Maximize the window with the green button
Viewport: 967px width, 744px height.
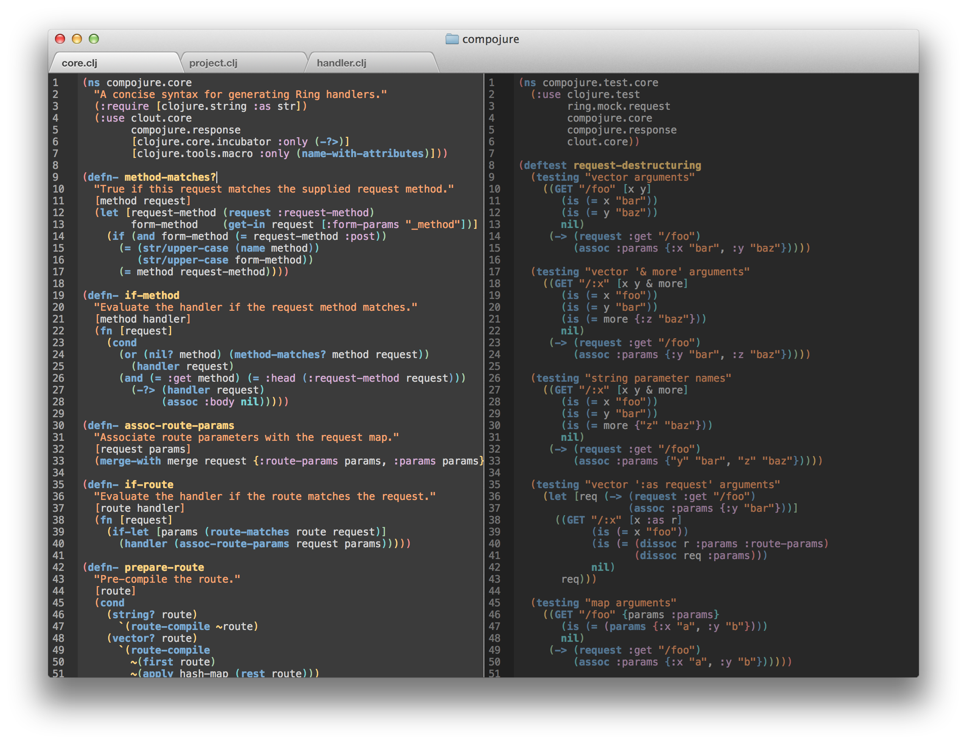(94, 39)
